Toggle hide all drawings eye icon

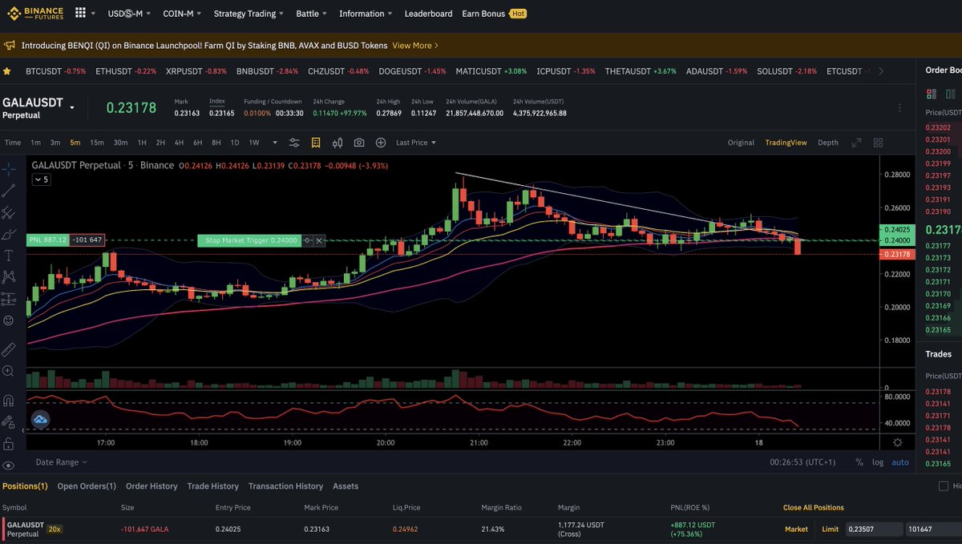[9, 465]
